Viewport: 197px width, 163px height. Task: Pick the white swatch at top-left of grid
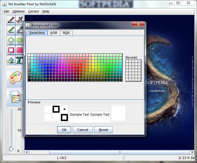click(29, 55)
